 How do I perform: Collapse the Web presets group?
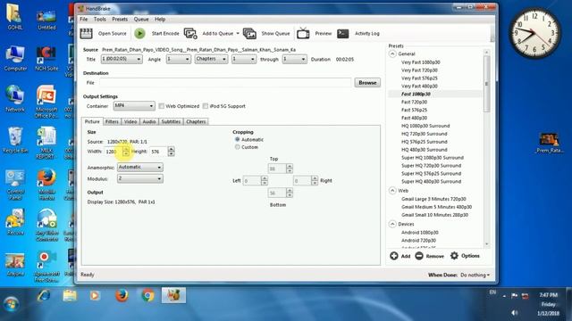(x=392, y=191)
